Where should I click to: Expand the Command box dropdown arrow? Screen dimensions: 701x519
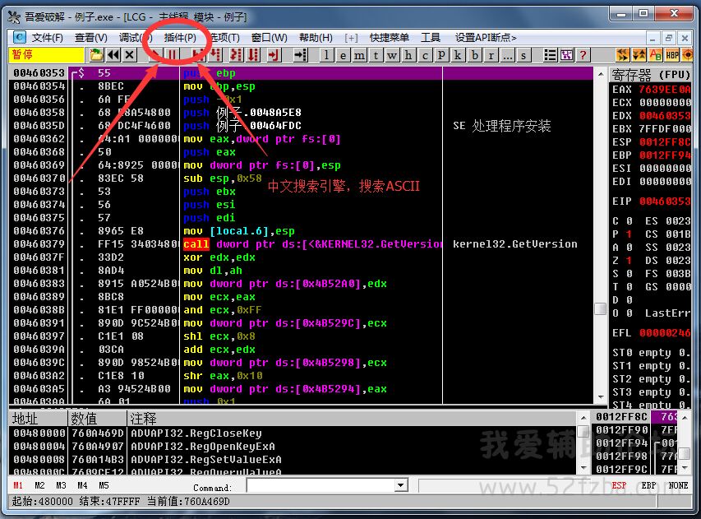tap(401, 485)
